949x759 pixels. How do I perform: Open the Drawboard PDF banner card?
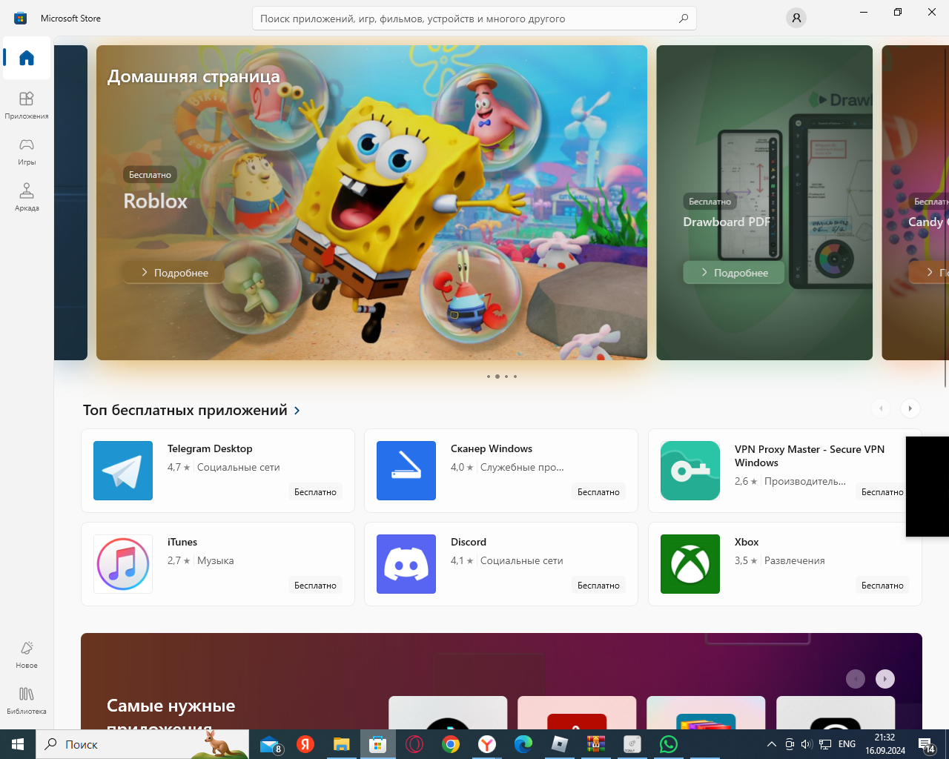pyautogui.click(x=764, y=202)
